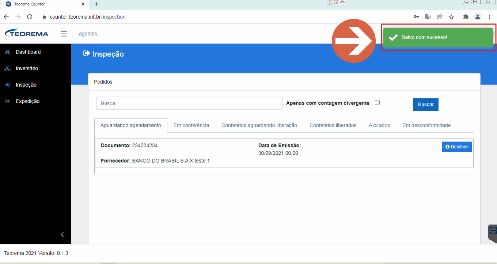The height and width of the screenshot is (264, 497).
Task: Click the date 30/09/2021 00:00
Action: point(278,153)
